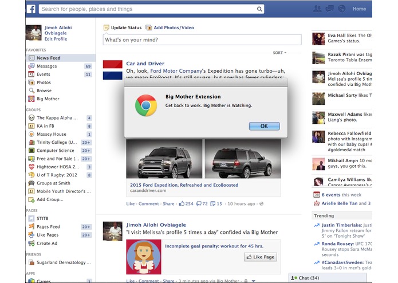Open STITB page
The width and height of the screenshot is (398, 283).
coord(42,218)
